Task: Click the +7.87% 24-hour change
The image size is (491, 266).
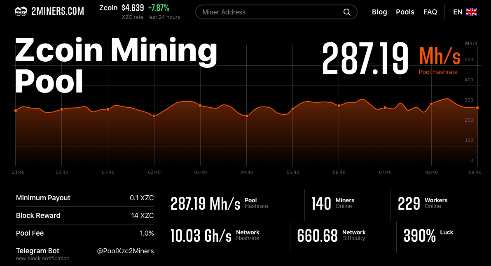Action: [159, 8]
